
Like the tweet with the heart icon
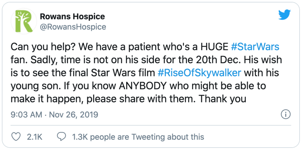click(x=17, y=137)
